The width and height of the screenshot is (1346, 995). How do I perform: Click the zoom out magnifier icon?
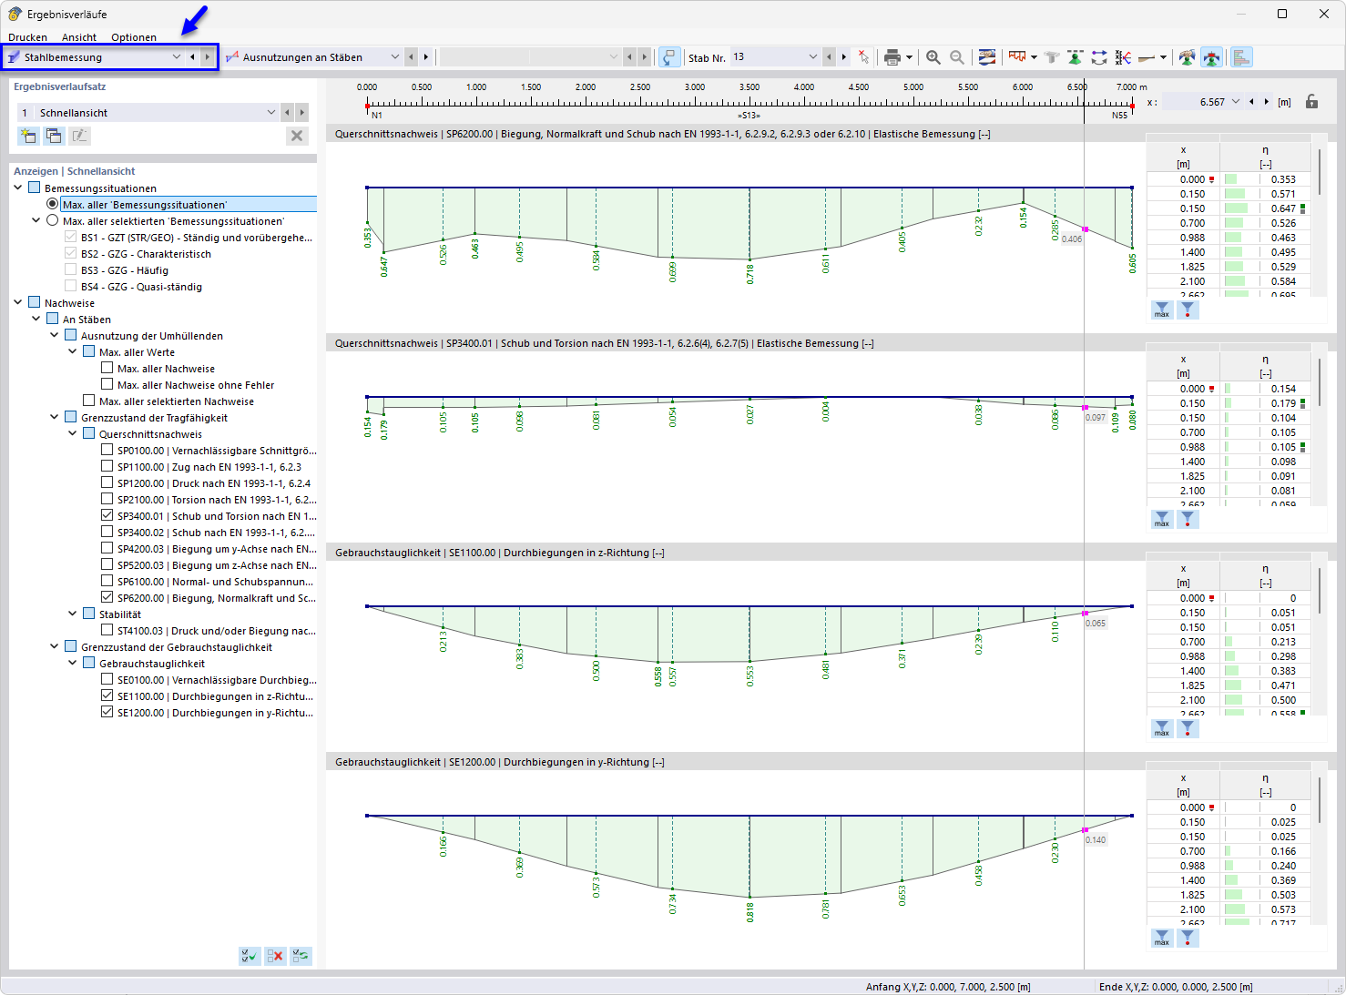tap(957, 57)
